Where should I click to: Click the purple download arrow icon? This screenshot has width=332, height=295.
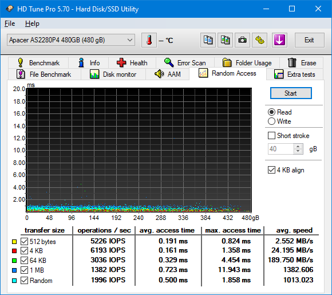tap(279, 40)
